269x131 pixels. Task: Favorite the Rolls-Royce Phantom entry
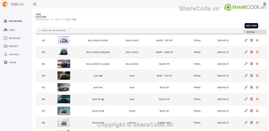pyautogui.click(x=257, y=52)
